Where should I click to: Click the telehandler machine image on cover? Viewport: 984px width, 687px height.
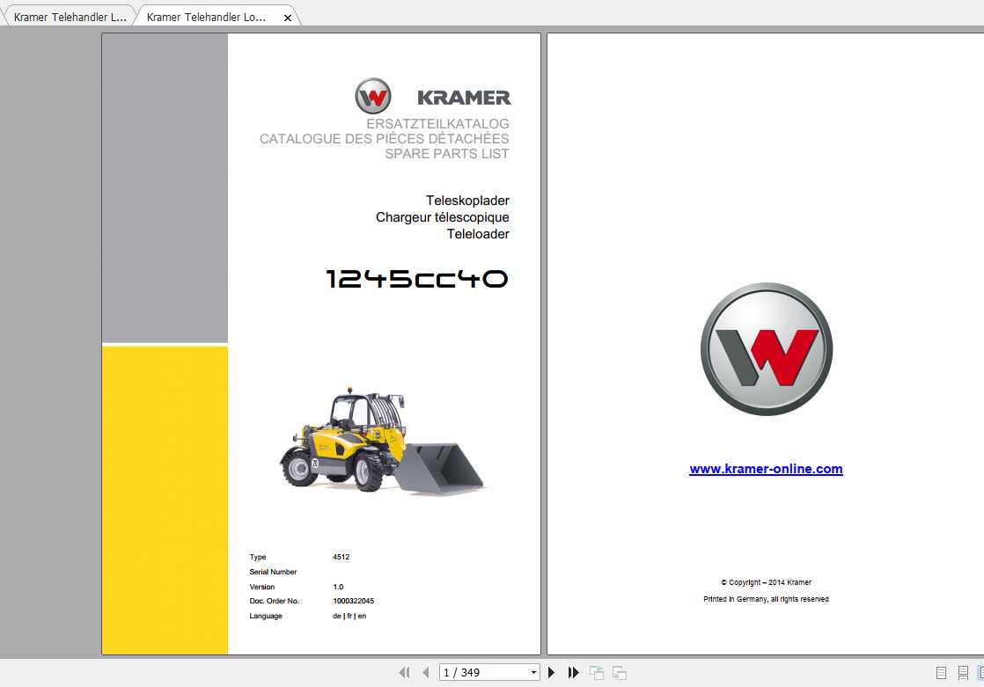click(x=382, y=440)
